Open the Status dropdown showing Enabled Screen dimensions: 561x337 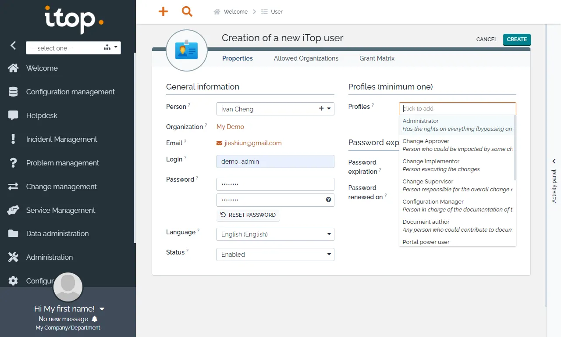[275, 255]
